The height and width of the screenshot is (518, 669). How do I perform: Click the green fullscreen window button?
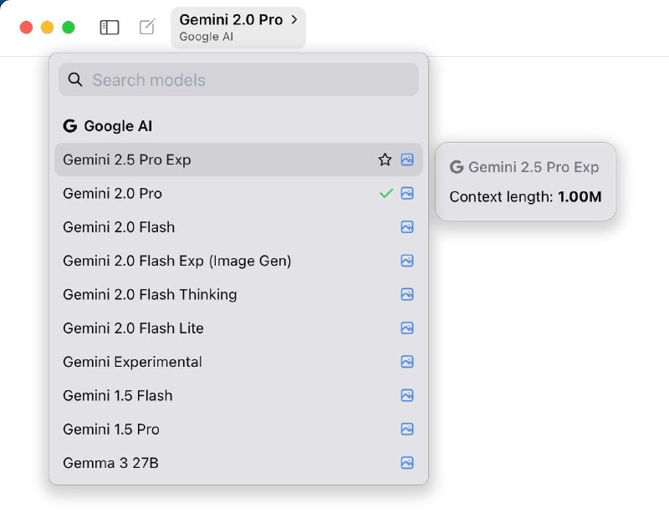[69, 28]
